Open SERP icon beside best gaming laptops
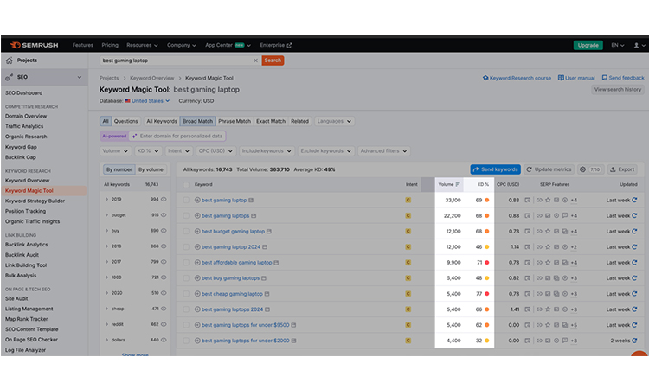The width and height of the screenshot is (649, 389). click(x=254, y=216)
